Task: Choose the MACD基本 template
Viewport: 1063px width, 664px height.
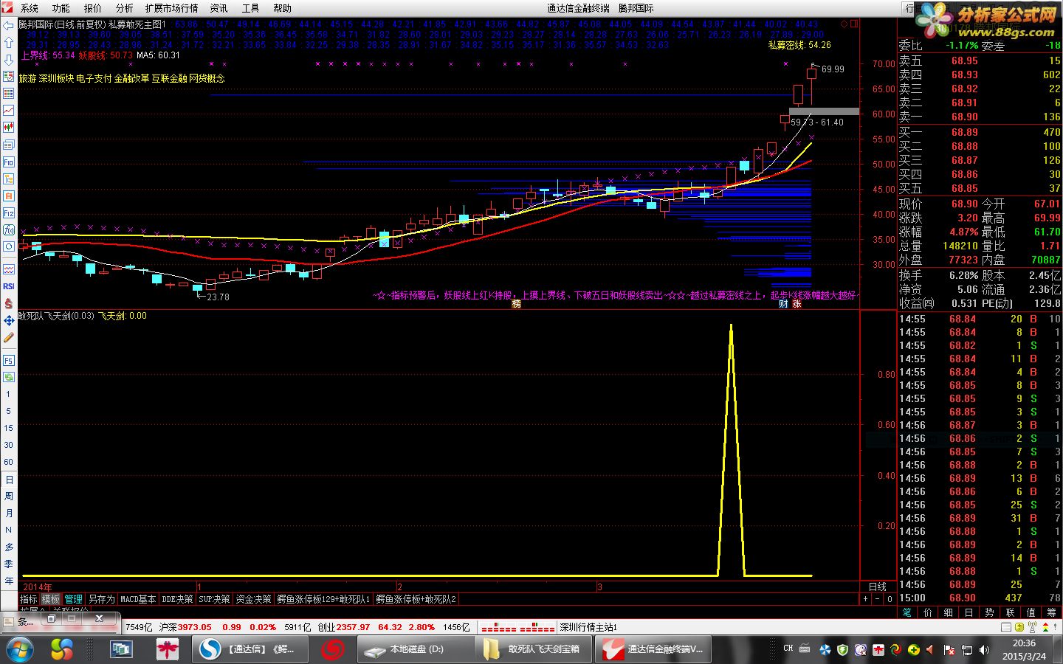Action: tap(138, 599)
